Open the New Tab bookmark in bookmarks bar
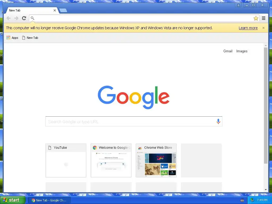Screen dimensions: 272x204 (30, 38)
